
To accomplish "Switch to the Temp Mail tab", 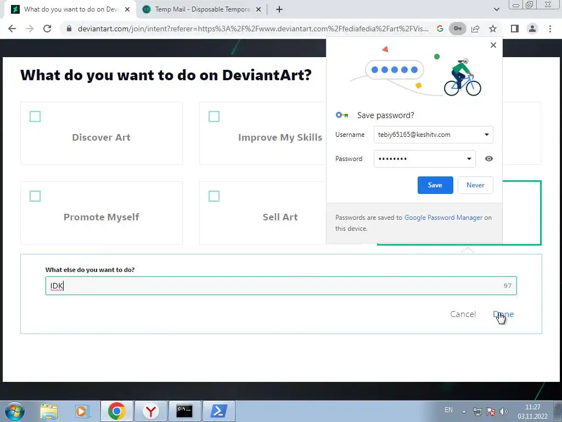I will [202, 10].
